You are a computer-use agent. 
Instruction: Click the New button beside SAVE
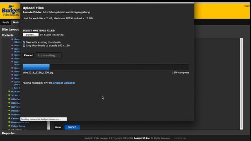[58, 127]
